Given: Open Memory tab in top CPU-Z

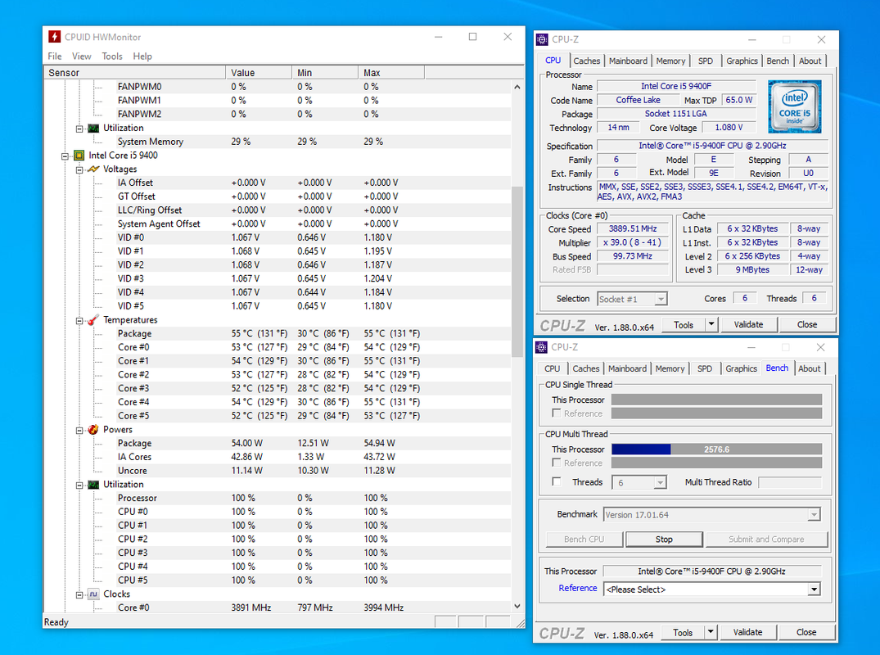Looking at the screenshot, I should (670, 61).
